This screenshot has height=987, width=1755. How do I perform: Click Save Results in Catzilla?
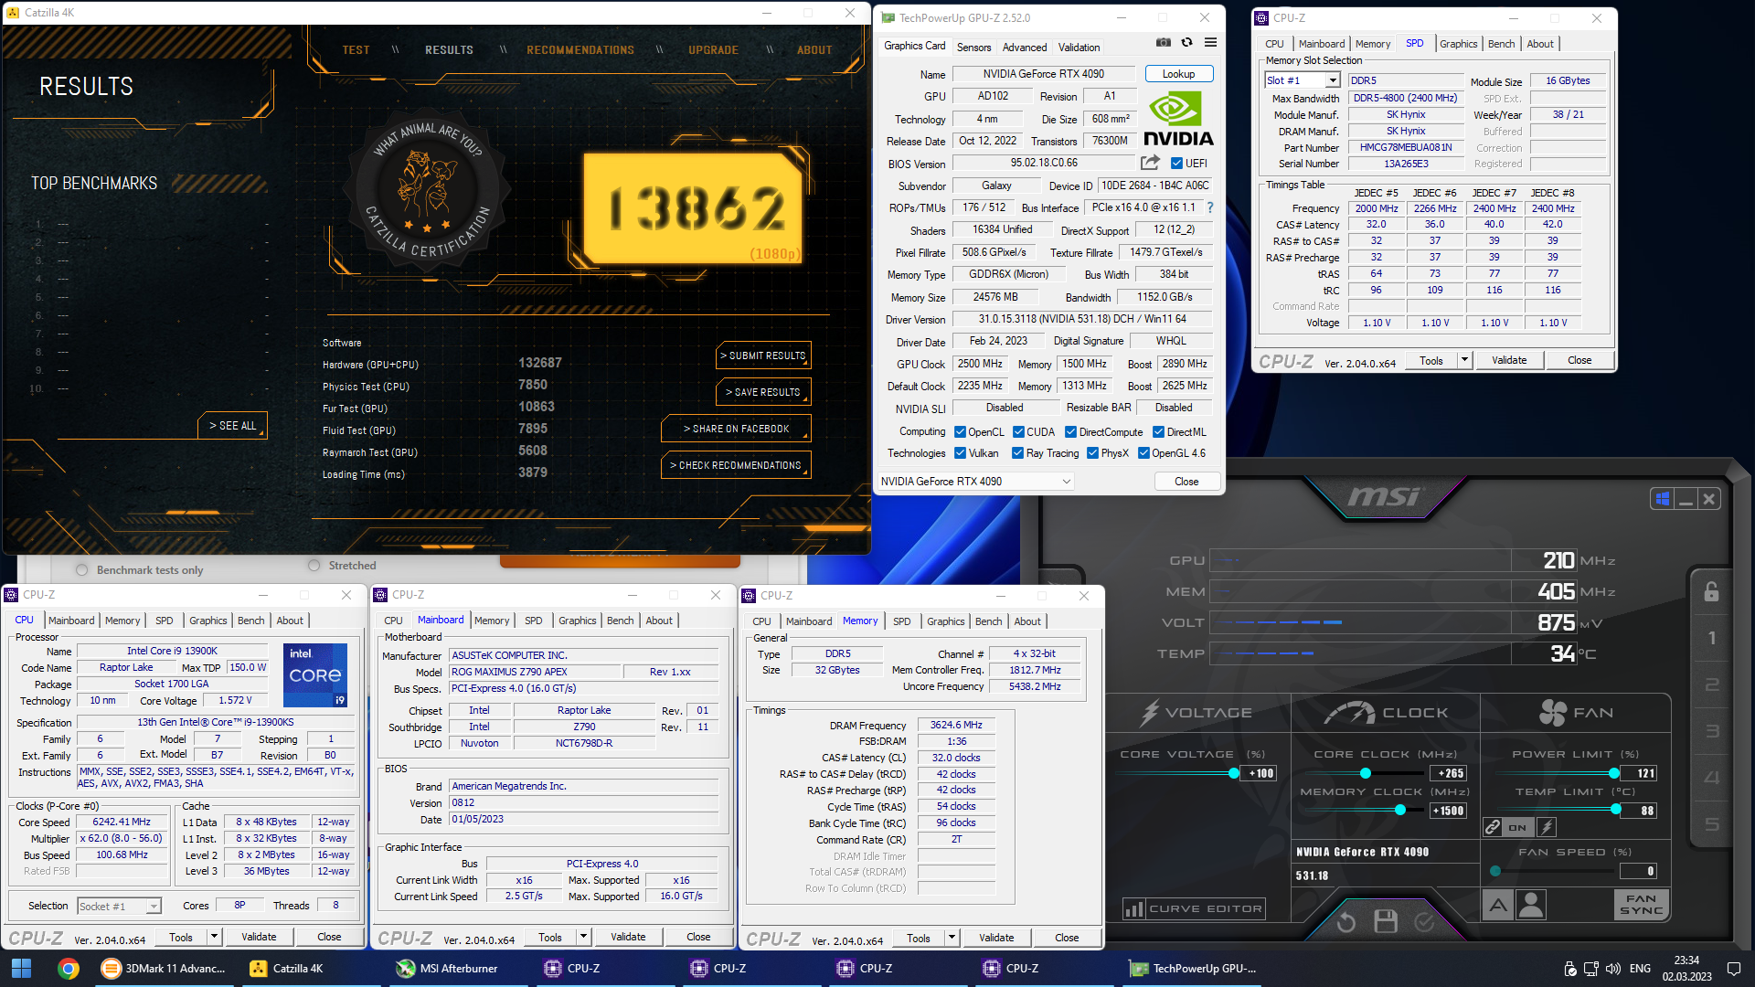[763, 392]
